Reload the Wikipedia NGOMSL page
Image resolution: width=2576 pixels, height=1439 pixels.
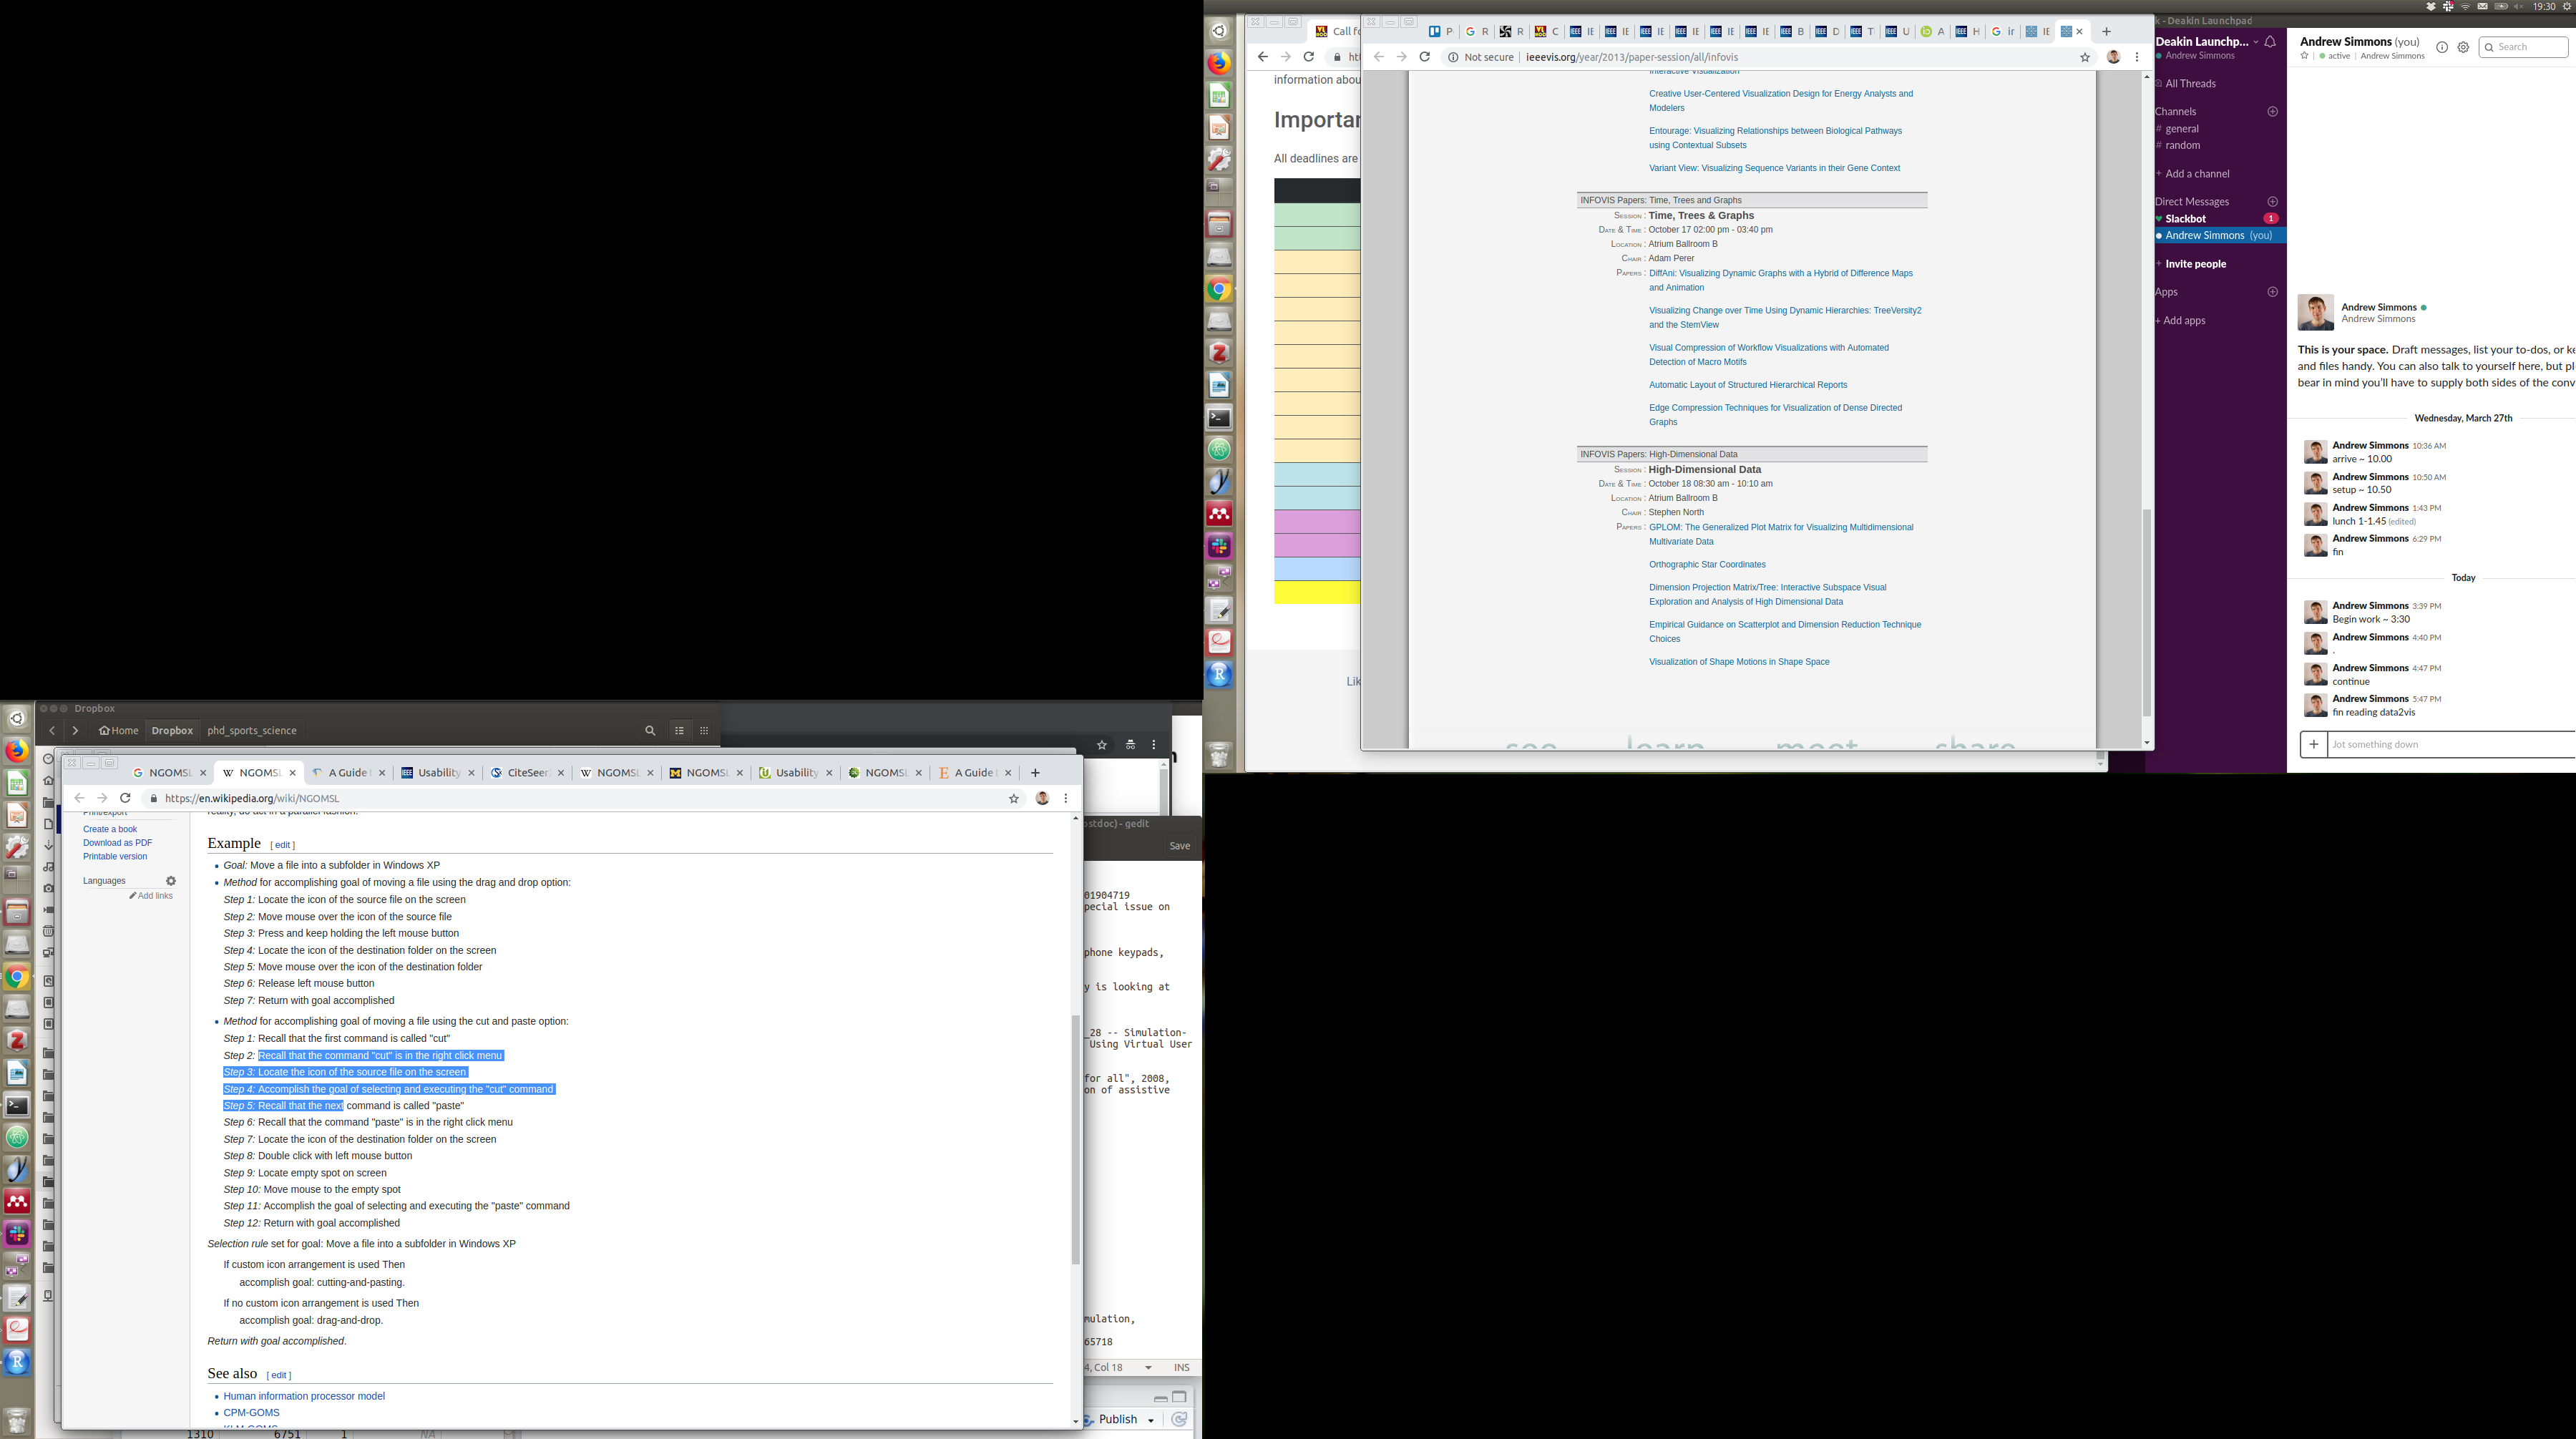[x=125, y=798]
